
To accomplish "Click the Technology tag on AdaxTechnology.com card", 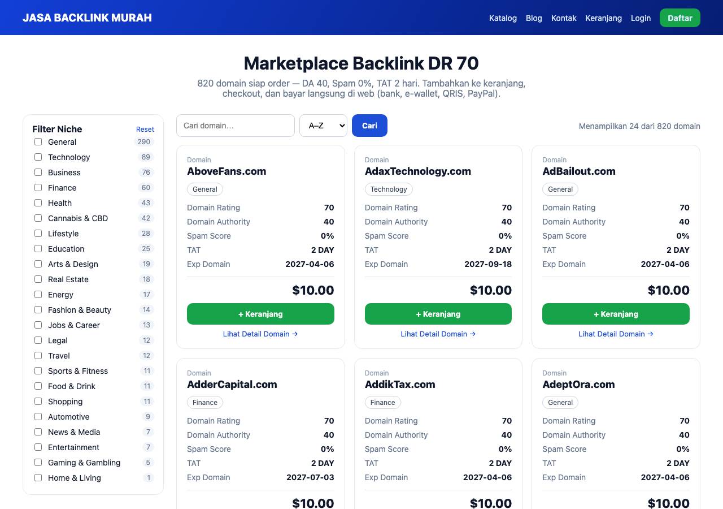I will click(389, 189).
